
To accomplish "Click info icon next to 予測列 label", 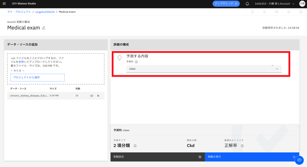I will tap(136, 62).
